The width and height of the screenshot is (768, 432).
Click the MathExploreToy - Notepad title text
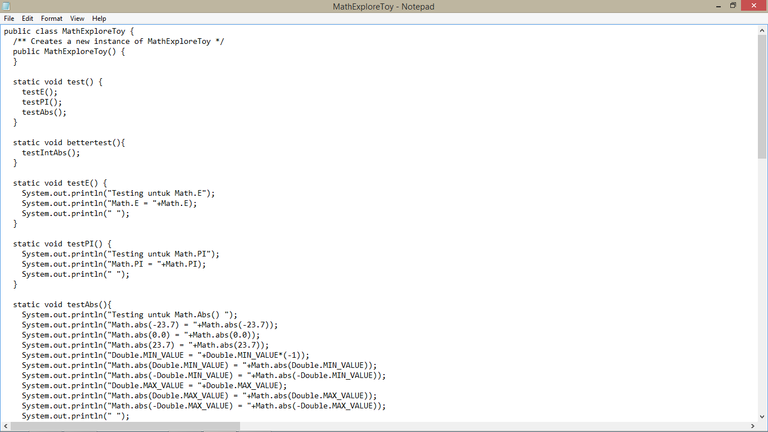pyautogui.click(x=384, y=6)
